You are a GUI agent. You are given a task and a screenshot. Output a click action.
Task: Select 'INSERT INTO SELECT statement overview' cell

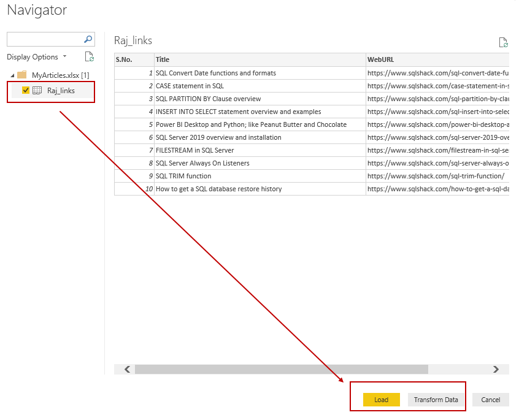pos(260,112)
